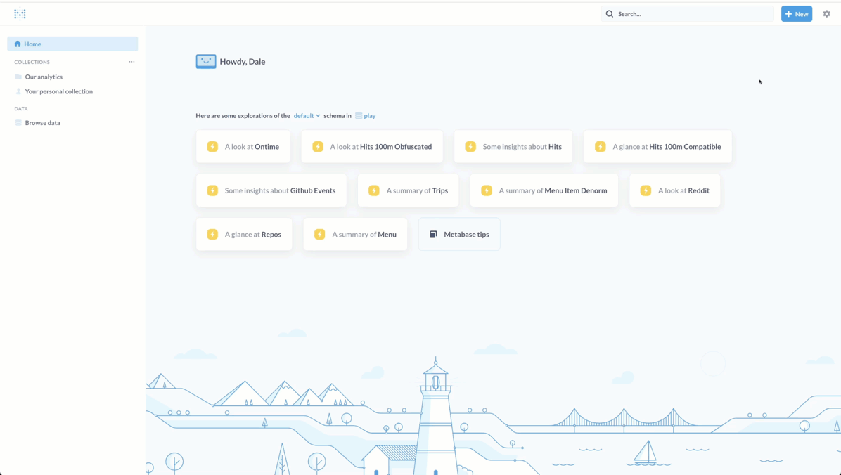The height and width of the screenshot is (475, 841).
Task: Open the Collections ellipsis options menu
Action: click(131, 62)
